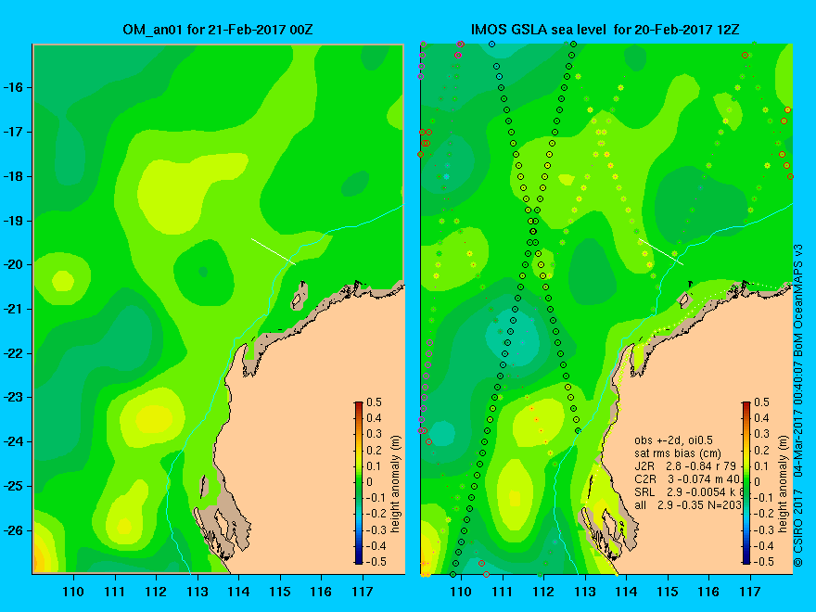
Task: Click longitude "113" under the OM_an01 map
Action: tap(198, 592)
